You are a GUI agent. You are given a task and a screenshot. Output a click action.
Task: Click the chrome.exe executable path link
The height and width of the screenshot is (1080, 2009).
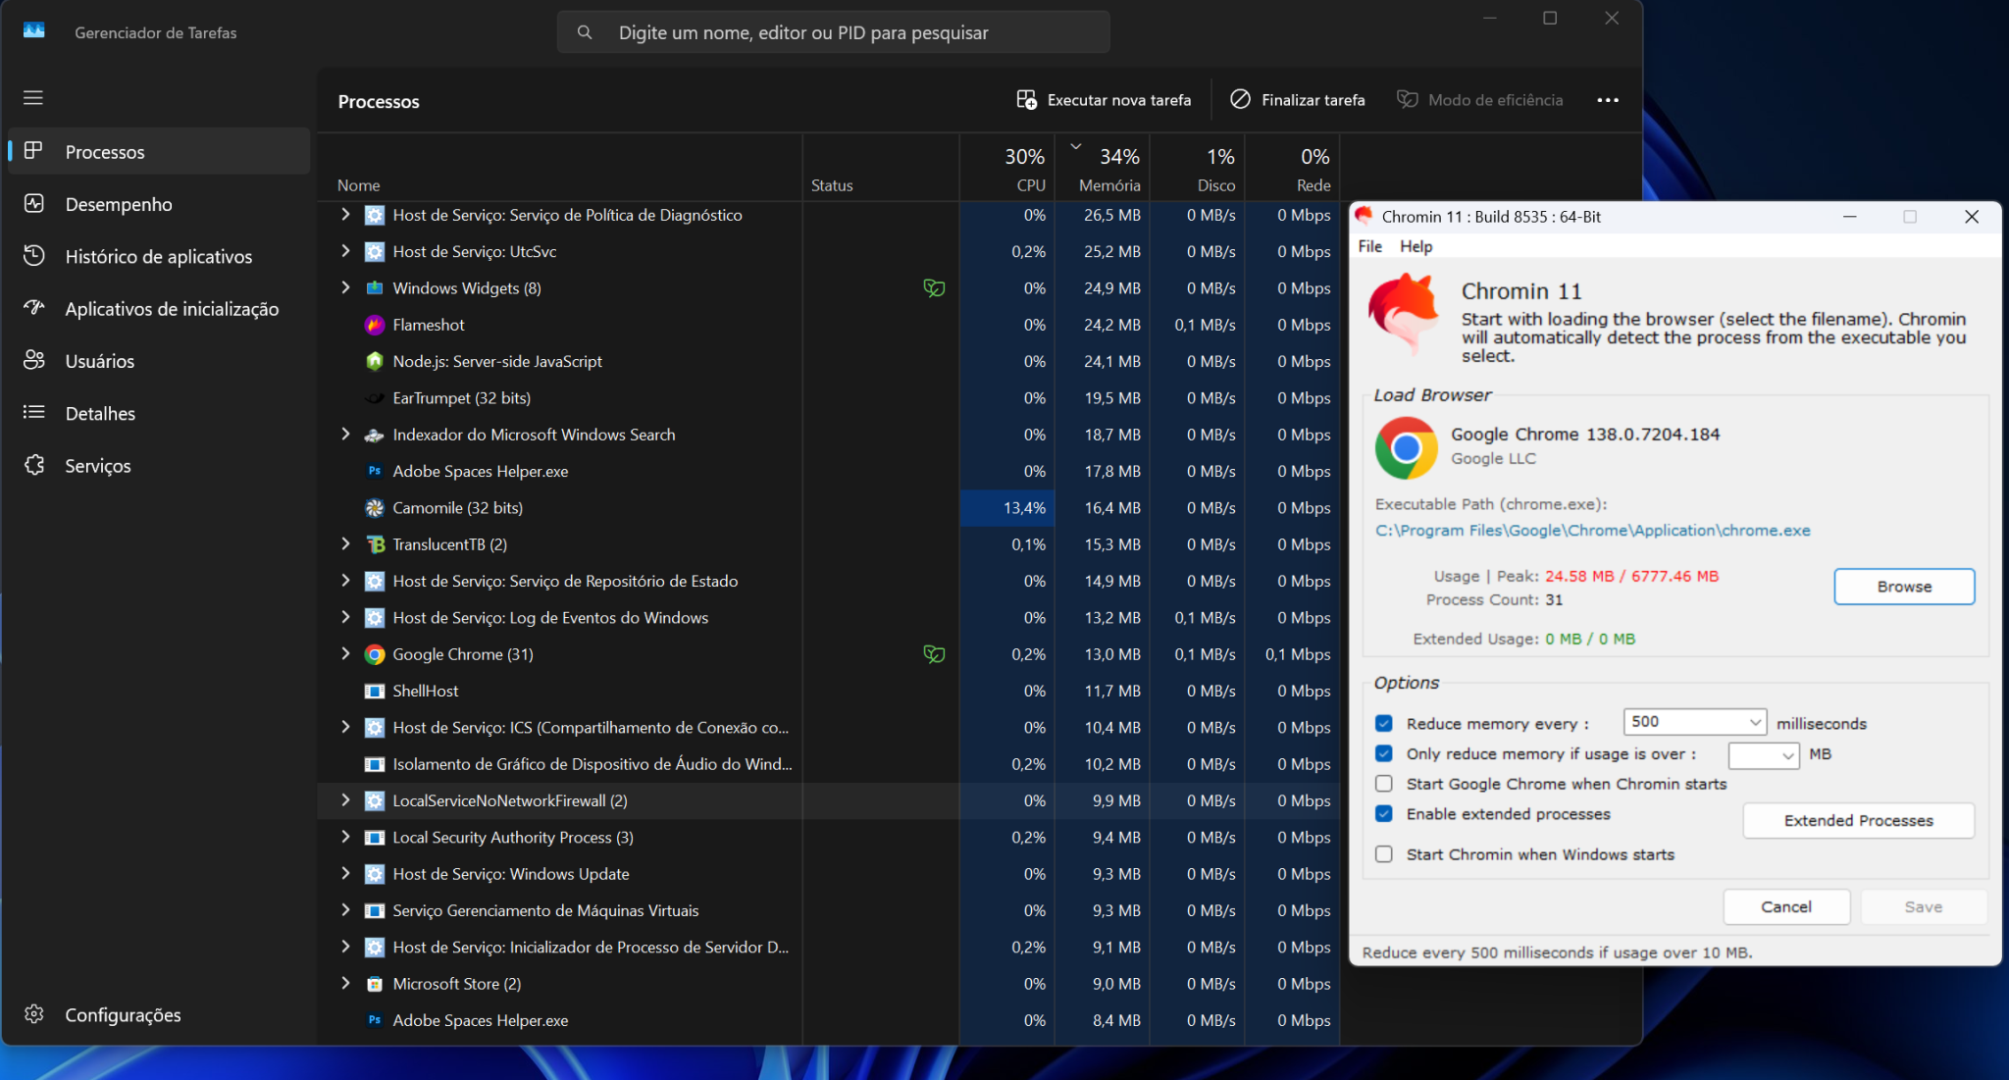click(1592, 530)
